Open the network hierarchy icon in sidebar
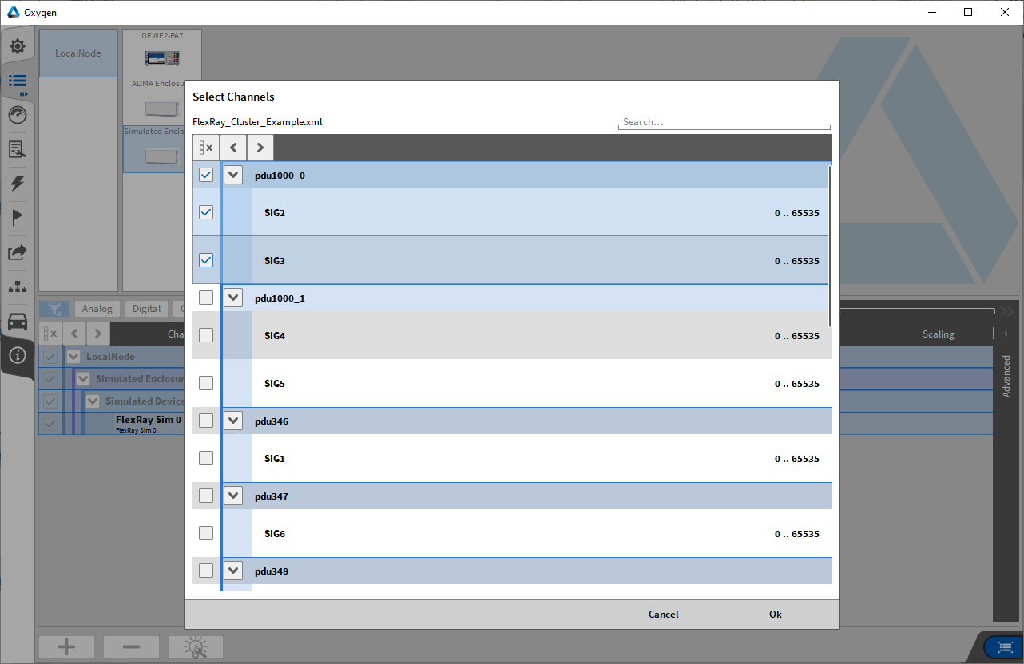 [x=18, y=287]
